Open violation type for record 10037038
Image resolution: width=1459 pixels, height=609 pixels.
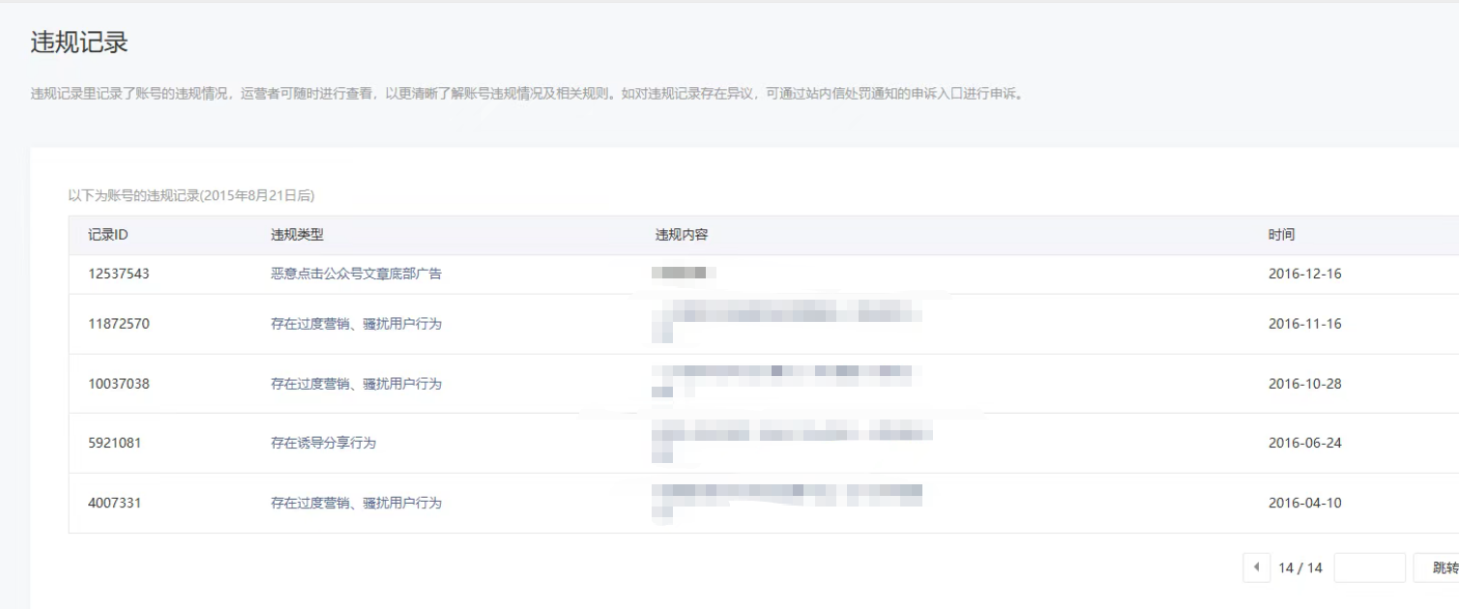click(356, 384)
